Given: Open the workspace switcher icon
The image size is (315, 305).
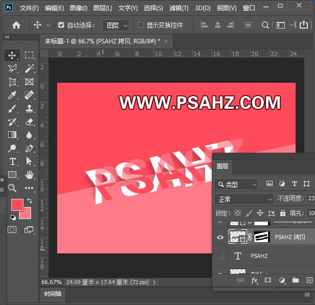Looking at the screenshot, I should 281,26.
